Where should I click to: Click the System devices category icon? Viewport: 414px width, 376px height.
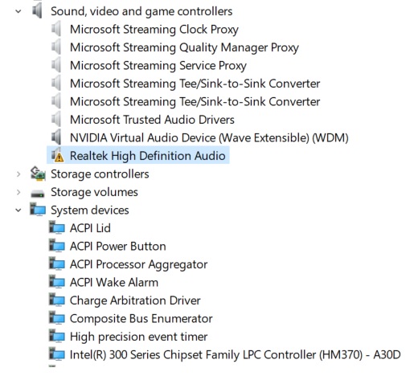click(x=38, y=209)
